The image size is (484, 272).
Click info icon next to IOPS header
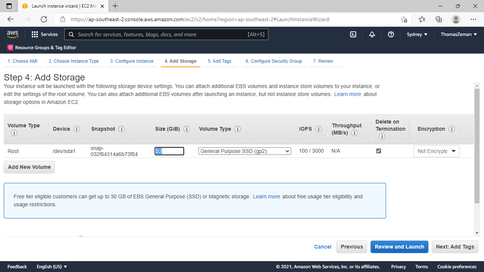(319, 129)
